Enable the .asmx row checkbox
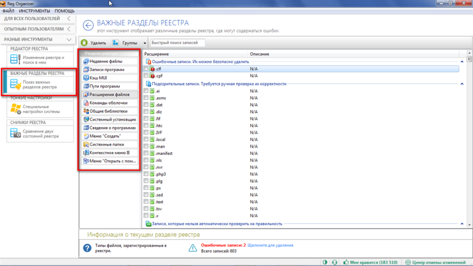Viewport: 473px width, 266px height. (x=146, y=98)
